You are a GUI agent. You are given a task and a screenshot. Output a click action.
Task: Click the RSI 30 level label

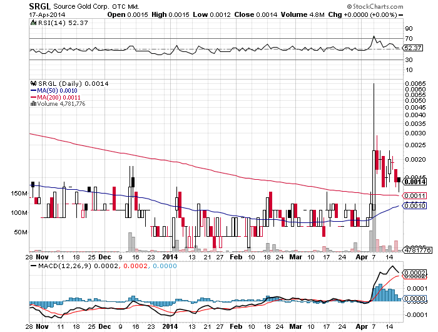pos(409,60)
